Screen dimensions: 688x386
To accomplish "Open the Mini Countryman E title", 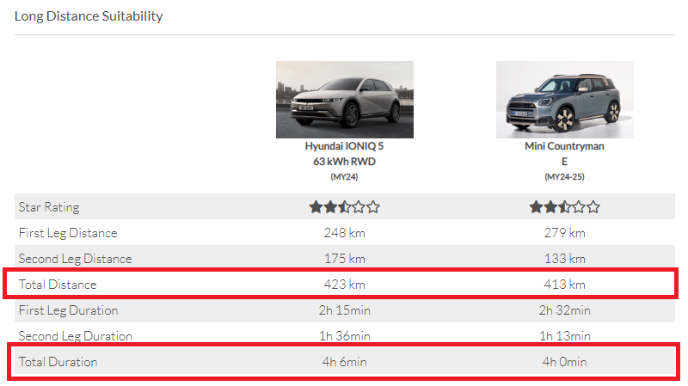I will pyautogui.click(x=564, y=153).
